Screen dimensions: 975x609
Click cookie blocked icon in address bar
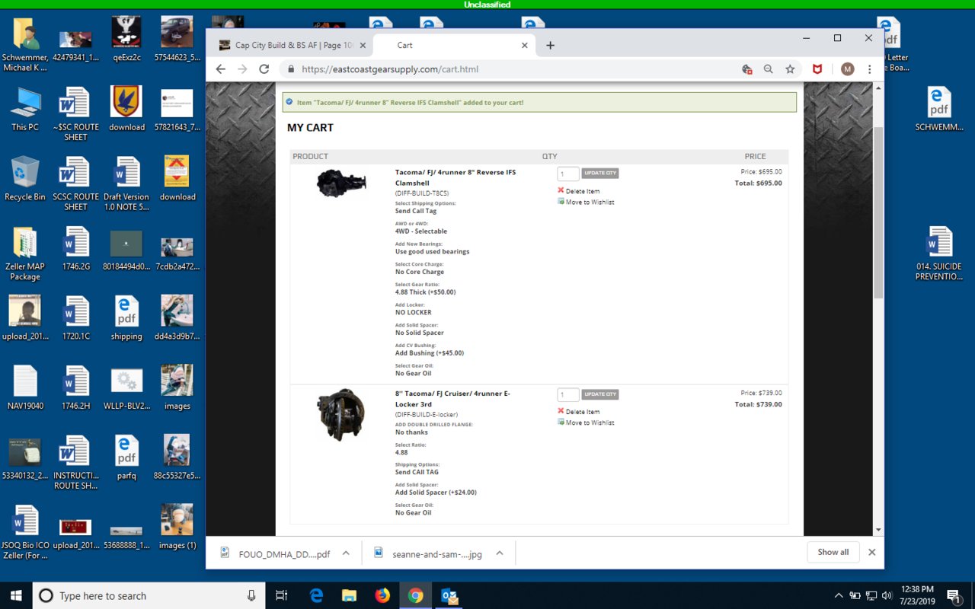747,69
